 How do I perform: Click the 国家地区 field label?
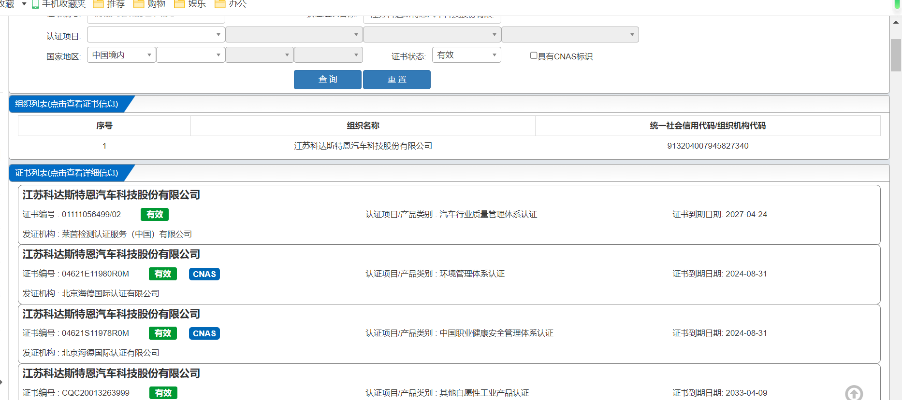63,56
